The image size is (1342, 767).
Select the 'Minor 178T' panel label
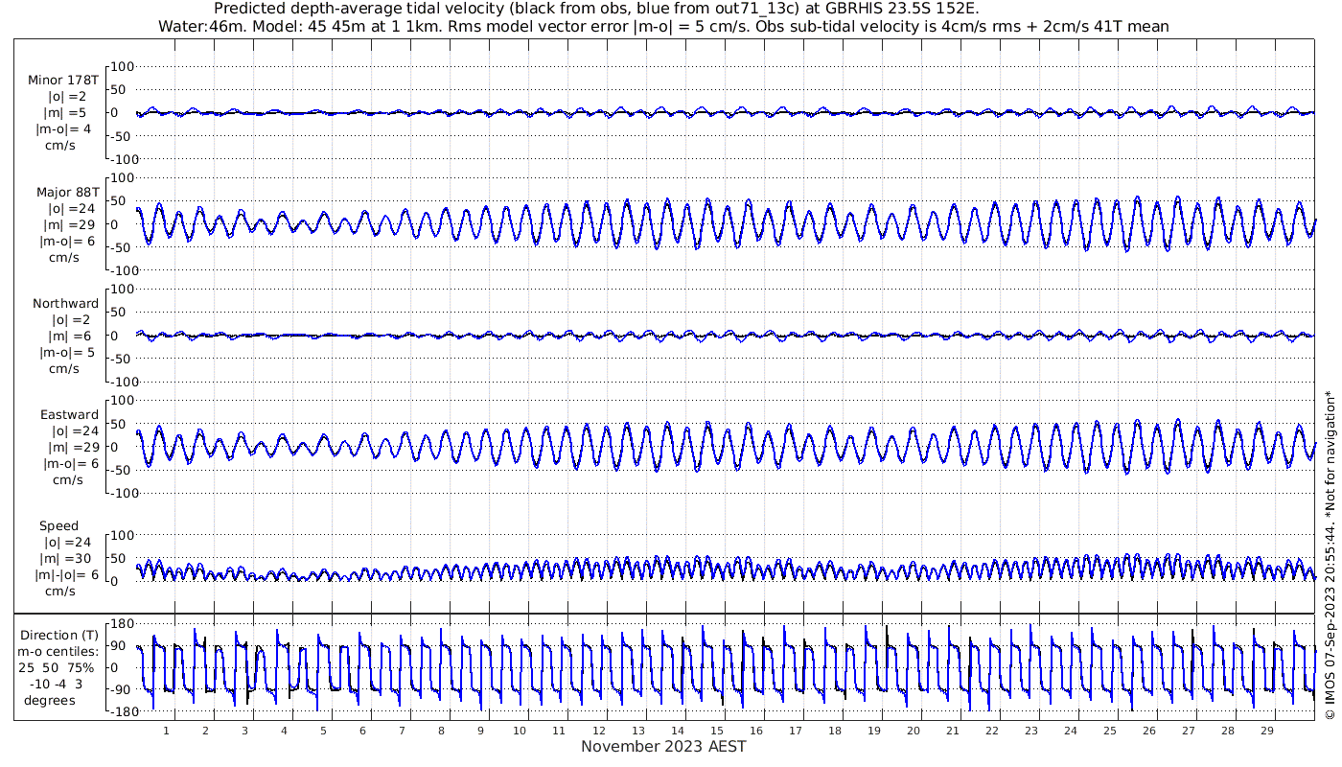[x=63, y=81]
